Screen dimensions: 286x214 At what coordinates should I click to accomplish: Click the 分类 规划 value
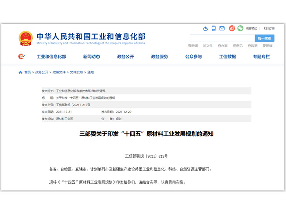click(119, 119)
